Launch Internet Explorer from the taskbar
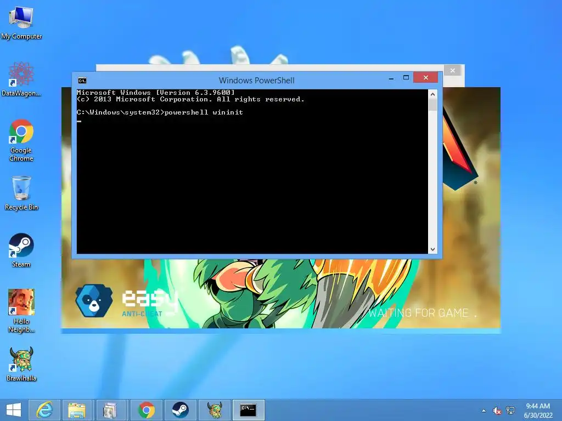Screen dimensions: 562x421 (x=45, y=410)
